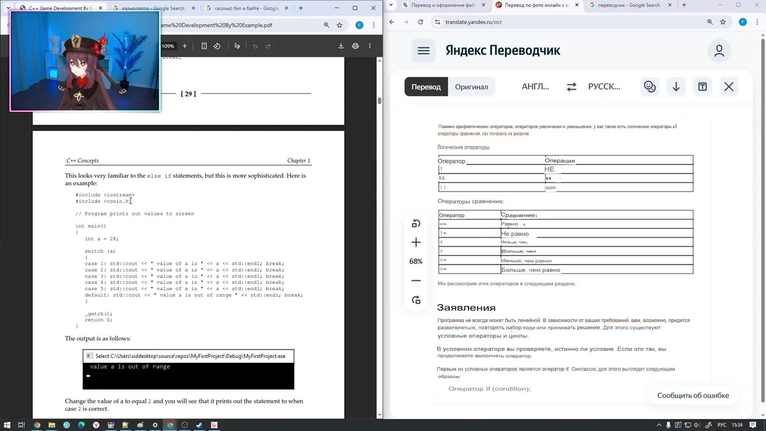
Task: Open a new tab in the PDF window
Action: [x=300, y=8]
